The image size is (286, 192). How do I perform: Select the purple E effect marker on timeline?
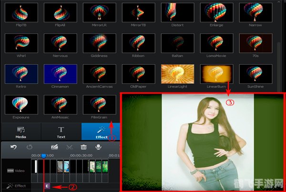click(x=47, y=186)
